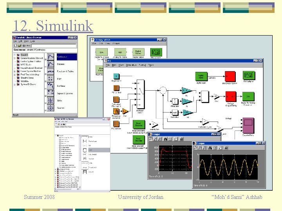This screenshot has width=282, height=211.
Task: Expand the plus box beside Signals & Systems
Action: point(45,96)
